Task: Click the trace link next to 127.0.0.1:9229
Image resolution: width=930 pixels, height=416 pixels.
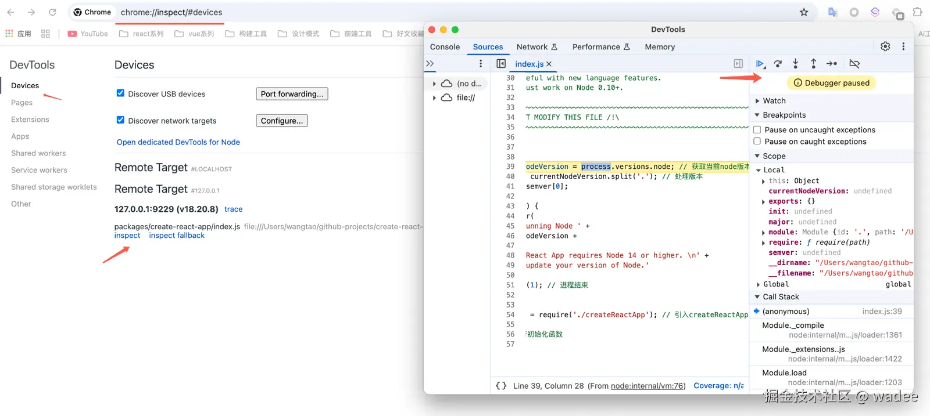Action: coord(233,209)
